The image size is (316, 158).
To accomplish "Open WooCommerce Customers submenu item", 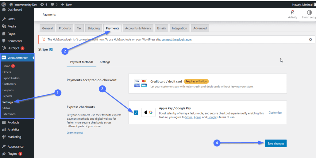I will click(9, 84).
